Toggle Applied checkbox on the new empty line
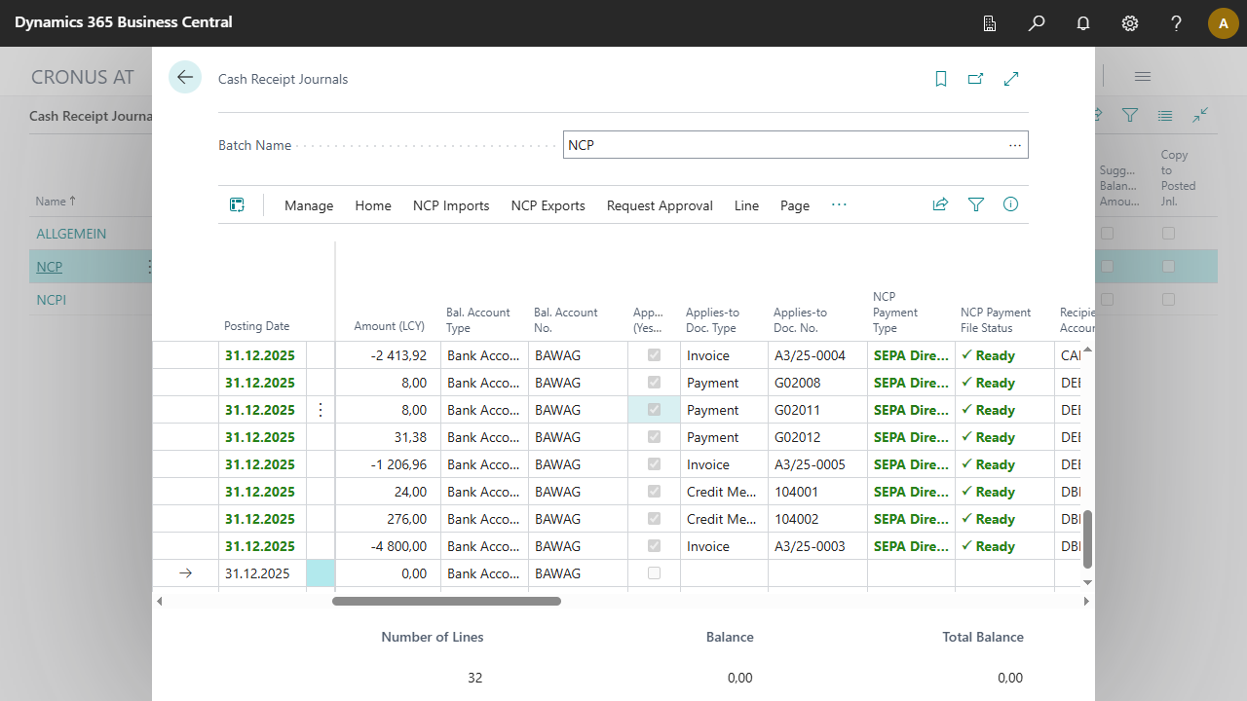The height and width of the screenshot is (701, 1247). (x=654, y=573)
